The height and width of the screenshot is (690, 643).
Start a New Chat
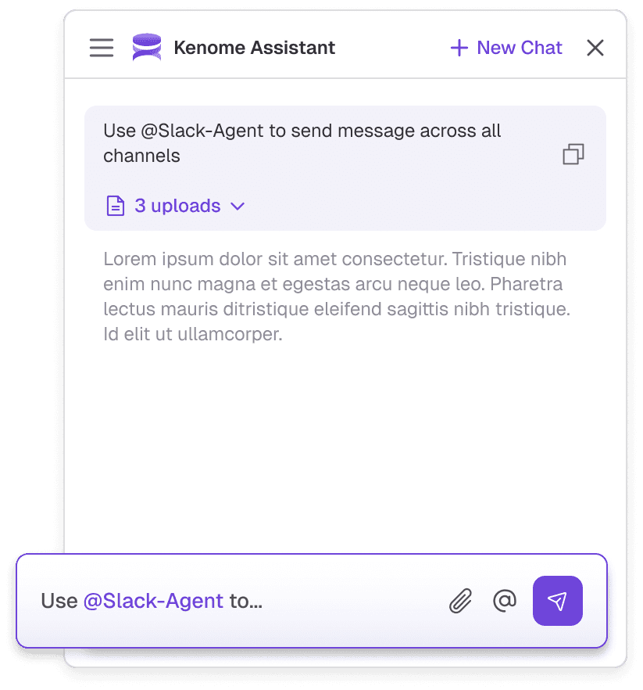point(506,48)
